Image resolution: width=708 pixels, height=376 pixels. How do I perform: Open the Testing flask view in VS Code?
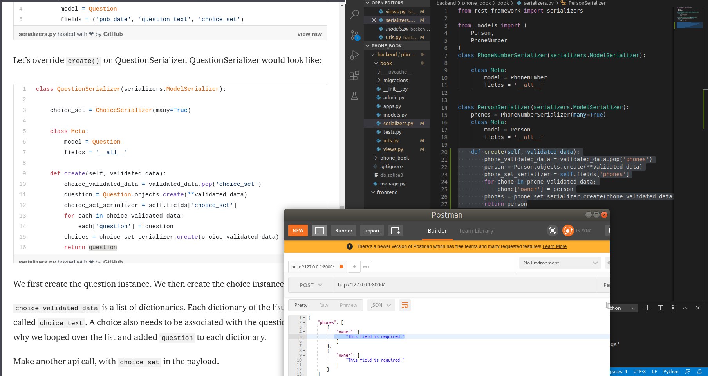click(354, 96)
